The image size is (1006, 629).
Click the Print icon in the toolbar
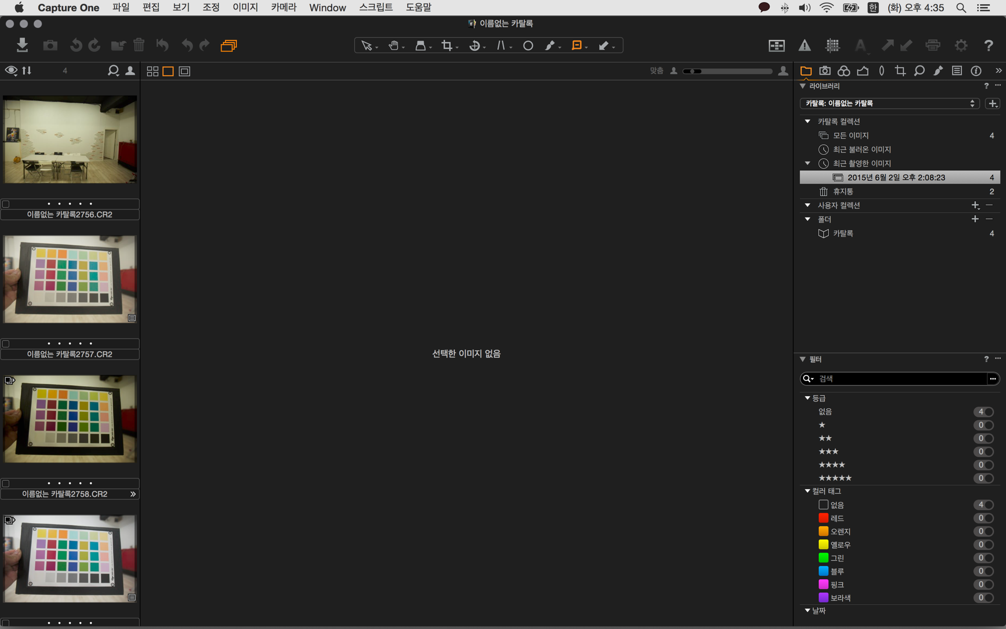pyautogui.click(x=933, y=46)
